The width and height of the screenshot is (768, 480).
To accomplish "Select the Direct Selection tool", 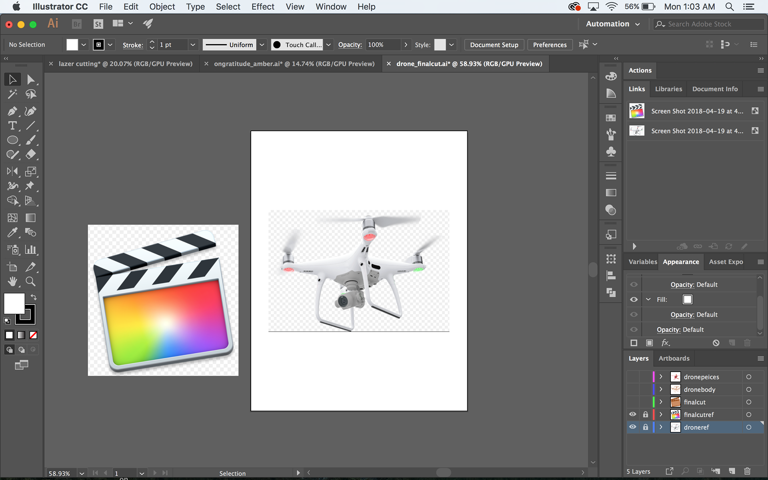I will 30,79.
